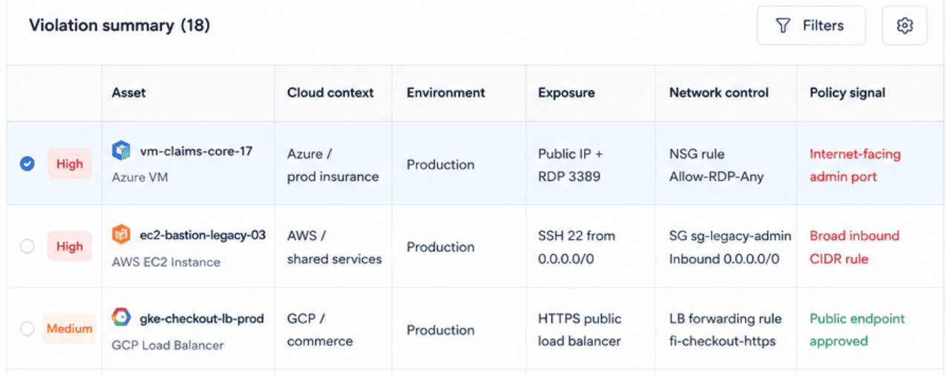
Task: Click Production in the vm-claims-core-17 row
Action: tap(440, 165)
